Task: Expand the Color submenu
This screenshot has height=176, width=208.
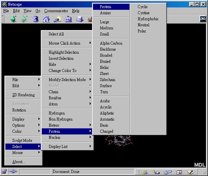Action: tap(23, 131)
